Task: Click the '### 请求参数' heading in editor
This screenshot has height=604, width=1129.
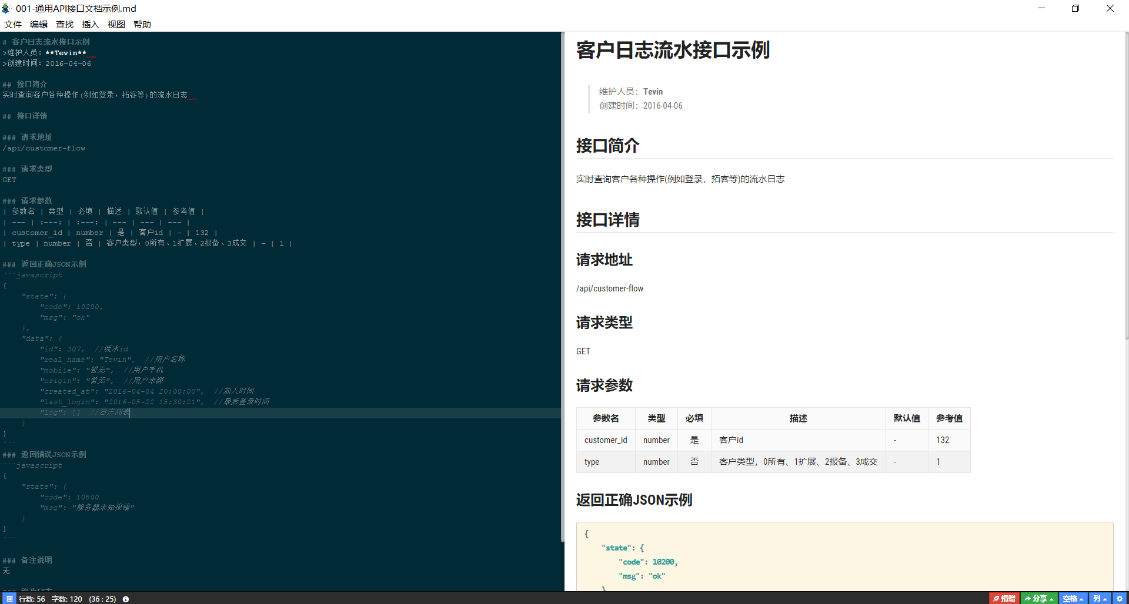Action: 27,201
